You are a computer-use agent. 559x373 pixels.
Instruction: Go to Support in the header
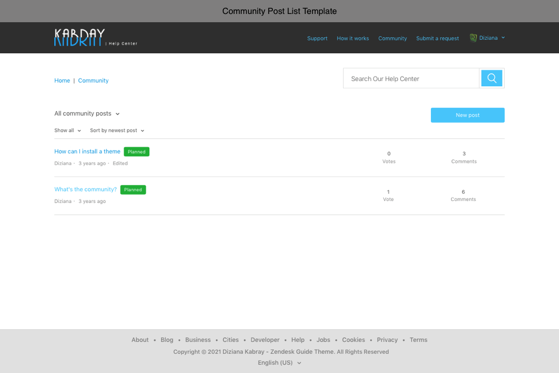[x=317, y=38]
